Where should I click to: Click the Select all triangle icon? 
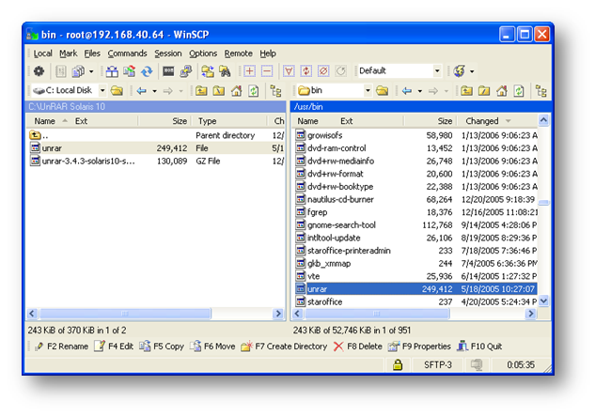coord(289,71)
